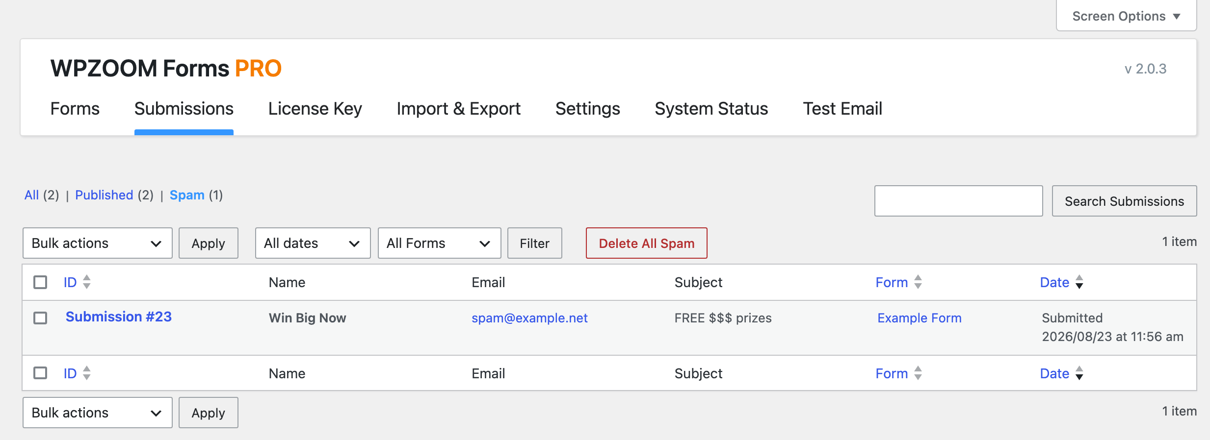
Task: Open the Example Form link
Action: (x=919, y=318)
